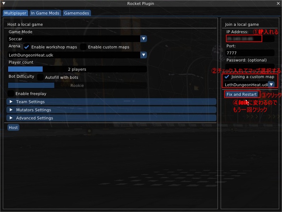Image resolution: width=282 pixels, height=212 pixels.
Task: Open the join custom map dropdown arrow
Action: [271, 84]
